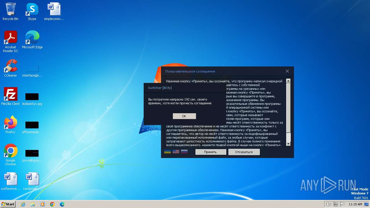Launch Internet Explorer from taskbar

click(23, 204)
